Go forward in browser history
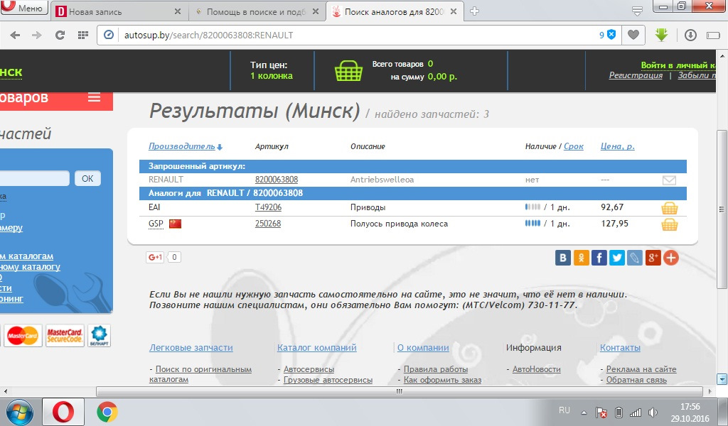Screen dimensions: 728x426 click(37, 35)
